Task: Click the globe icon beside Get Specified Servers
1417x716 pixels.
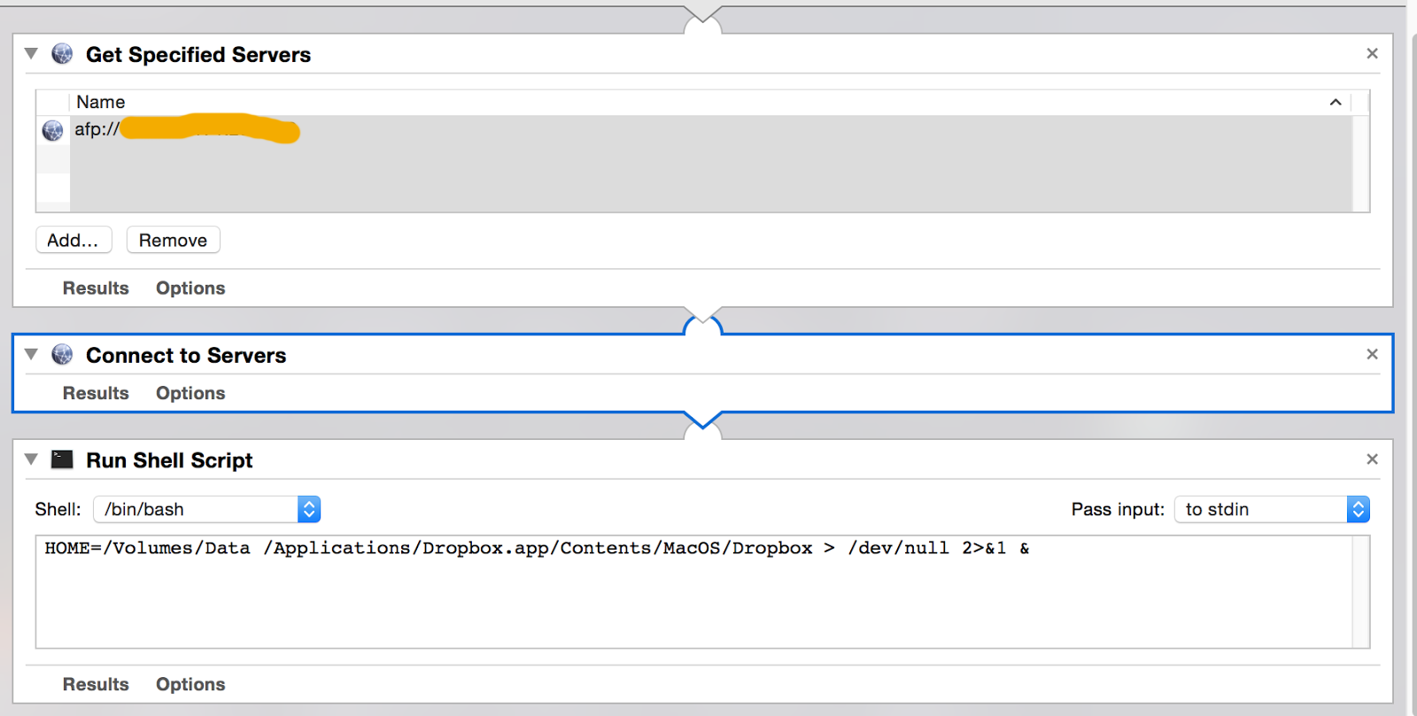Action: click(x=62, y=54)
